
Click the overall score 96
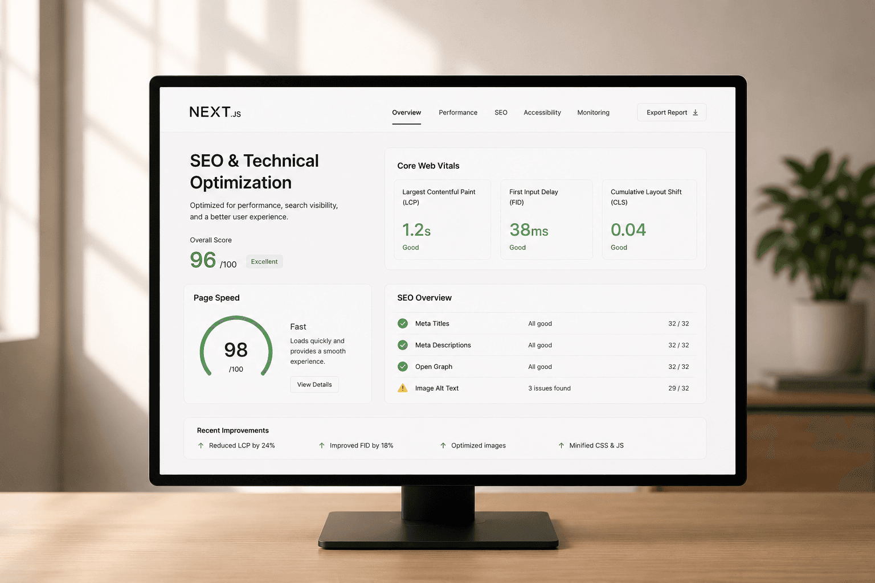coord(203,260)
